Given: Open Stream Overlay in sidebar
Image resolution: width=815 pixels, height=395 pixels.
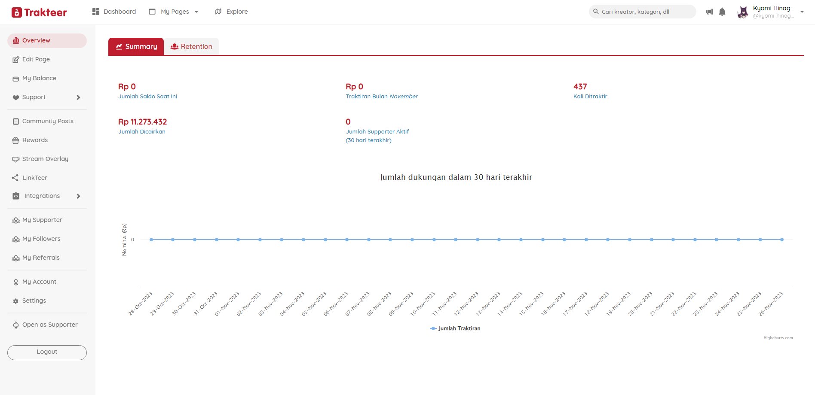Looking at the screenshot, I should click(x=45, y=159).
